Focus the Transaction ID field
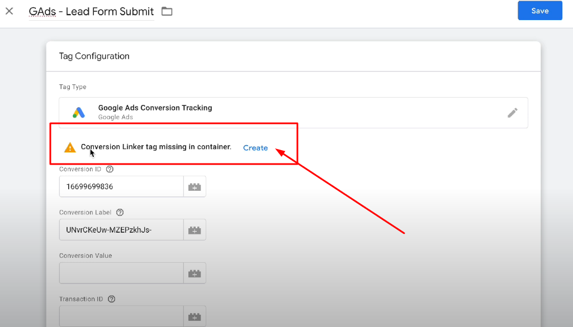 pos(121,316)
